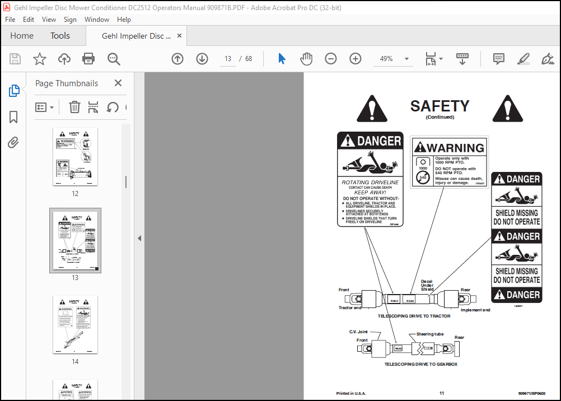Screen dimensions: 561x401
Task: Click the page number input field
Action: (x=228, y=59)
